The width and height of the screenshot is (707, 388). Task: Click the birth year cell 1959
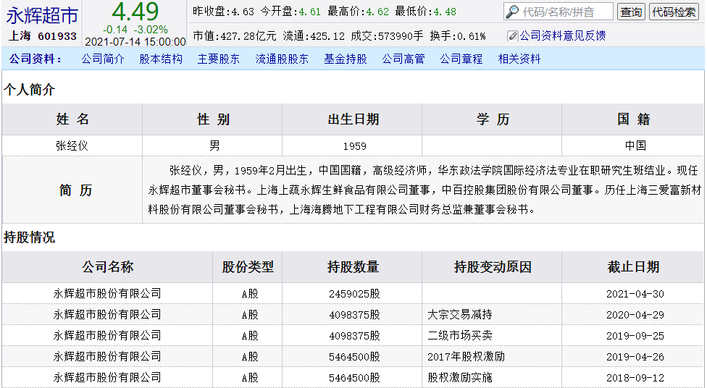click(x=354, y=146)
